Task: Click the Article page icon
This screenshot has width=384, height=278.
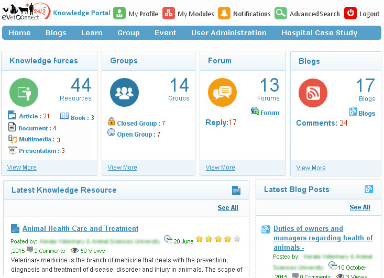Action: tap(12, 115)
